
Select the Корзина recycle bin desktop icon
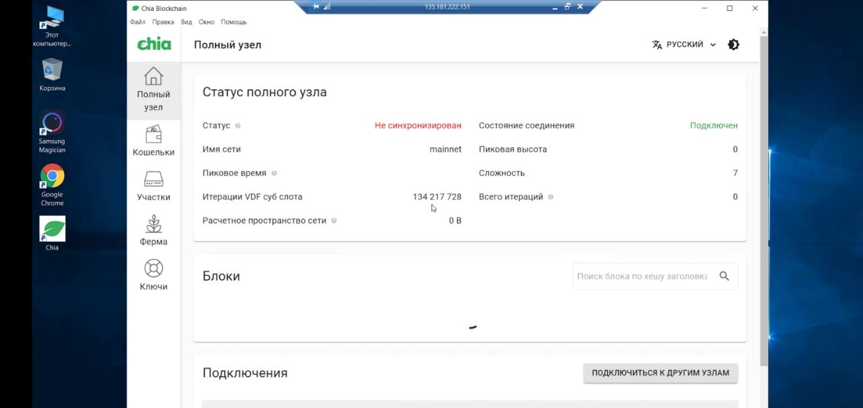tap(52, 75)
